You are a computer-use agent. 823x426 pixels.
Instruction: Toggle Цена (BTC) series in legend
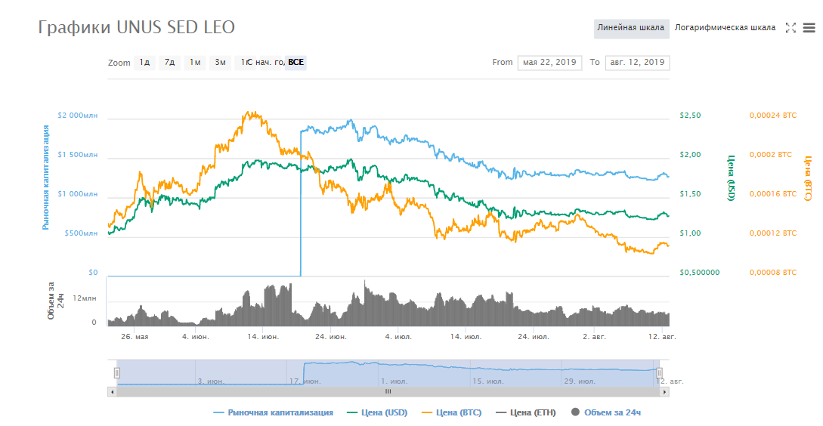452,412
